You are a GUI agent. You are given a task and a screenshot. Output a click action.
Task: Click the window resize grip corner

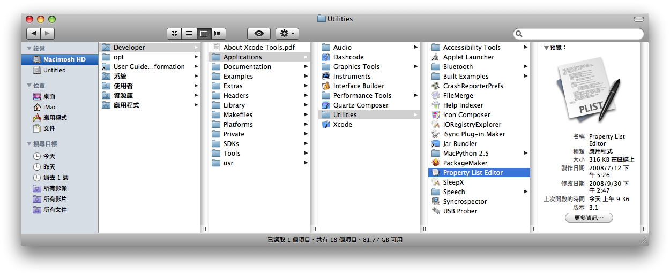coord(644,241)
